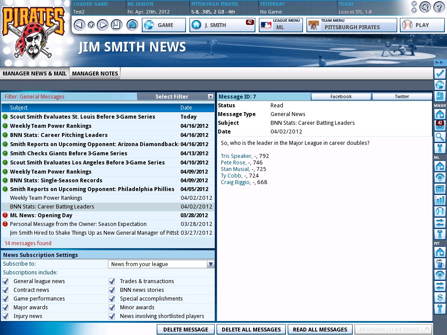Open the help question mark icon
This screenshot has width=447, height=335.
(x=438, y=7)
